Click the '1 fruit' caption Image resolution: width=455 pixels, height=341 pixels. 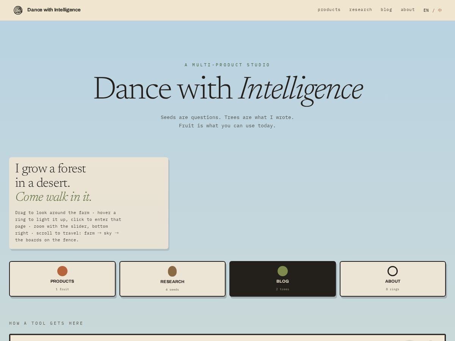62,289
